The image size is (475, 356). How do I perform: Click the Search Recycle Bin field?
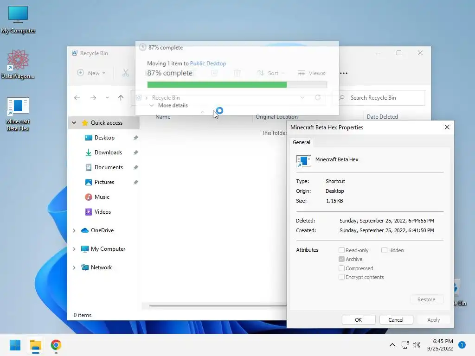tap(379, 98)
